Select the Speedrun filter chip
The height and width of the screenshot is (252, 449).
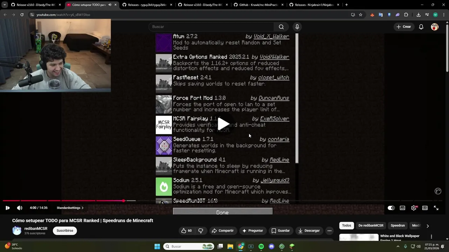click(x=398, y=226)
